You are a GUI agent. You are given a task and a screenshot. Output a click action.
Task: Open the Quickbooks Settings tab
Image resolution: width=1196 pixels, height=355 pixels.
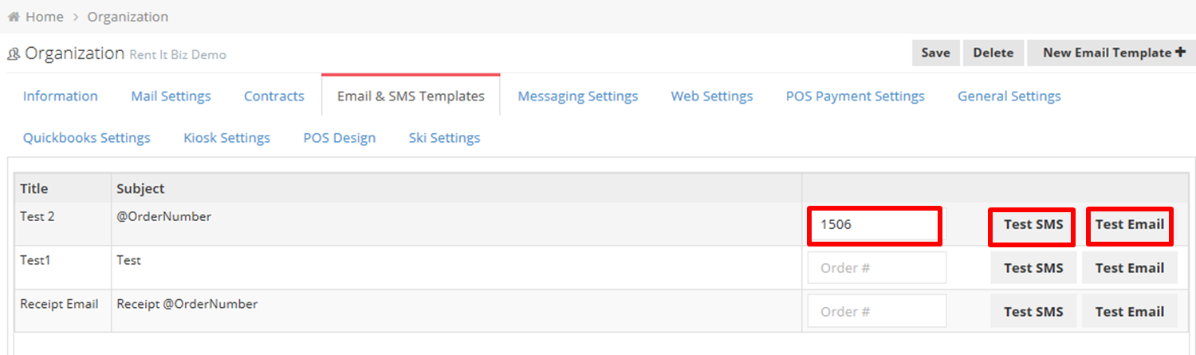click(87, 137)
